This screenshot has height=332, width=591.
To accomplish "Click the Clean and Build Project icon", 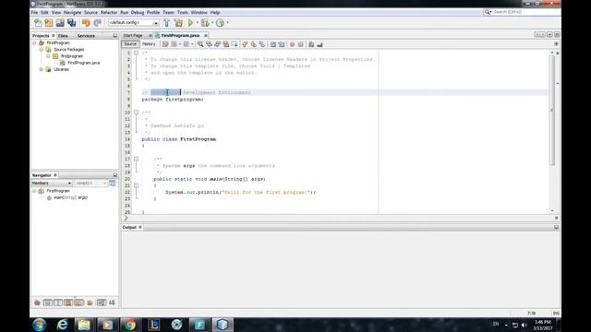I will 178,22.
